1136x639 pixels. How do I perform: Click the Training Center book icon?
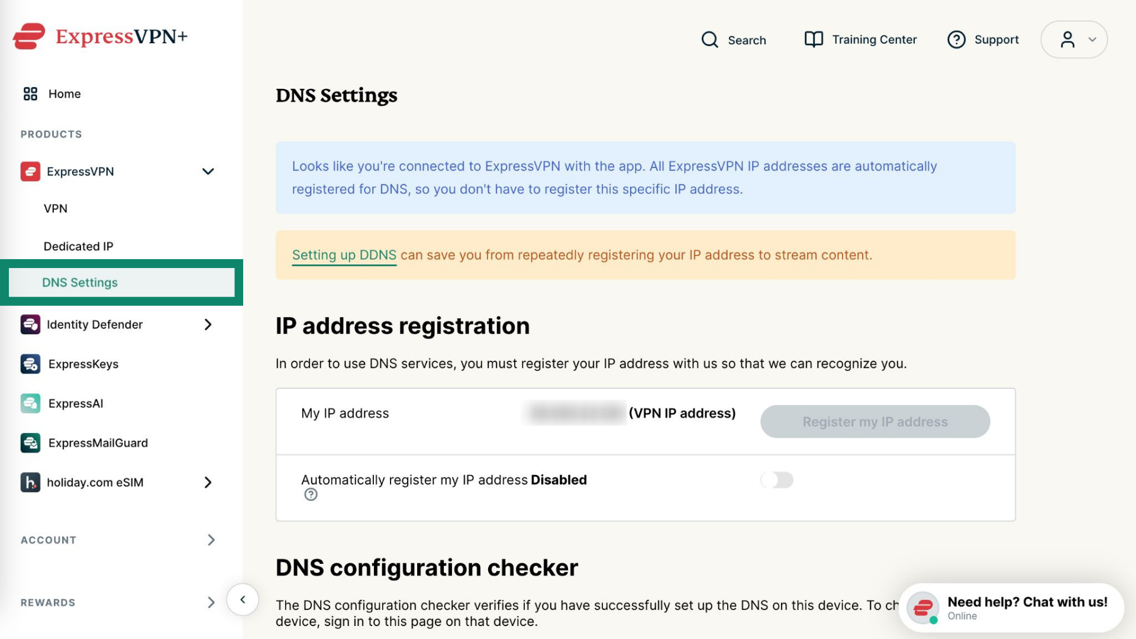(x=814, y=40)
